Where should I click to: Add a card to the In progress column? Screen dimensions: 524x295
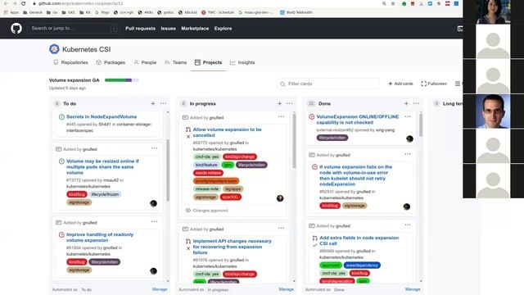point(279,104)
